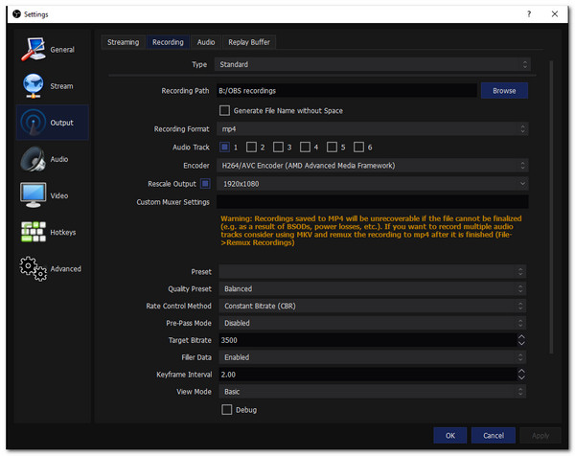This screenshot has height=456, width=575.
Task: Close the Settings window
Action: [555, 14]
